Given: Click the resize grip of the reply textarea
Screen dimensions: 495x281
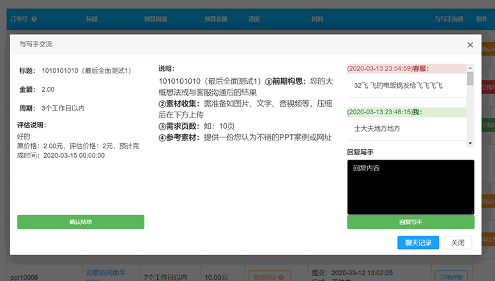Looking at the screenshot, I should [472, 213].
